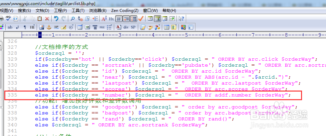Open the table insert dropdown
The height and width of the screenshot is (136, 326).
pyautogui.click(x=80, y=27)
